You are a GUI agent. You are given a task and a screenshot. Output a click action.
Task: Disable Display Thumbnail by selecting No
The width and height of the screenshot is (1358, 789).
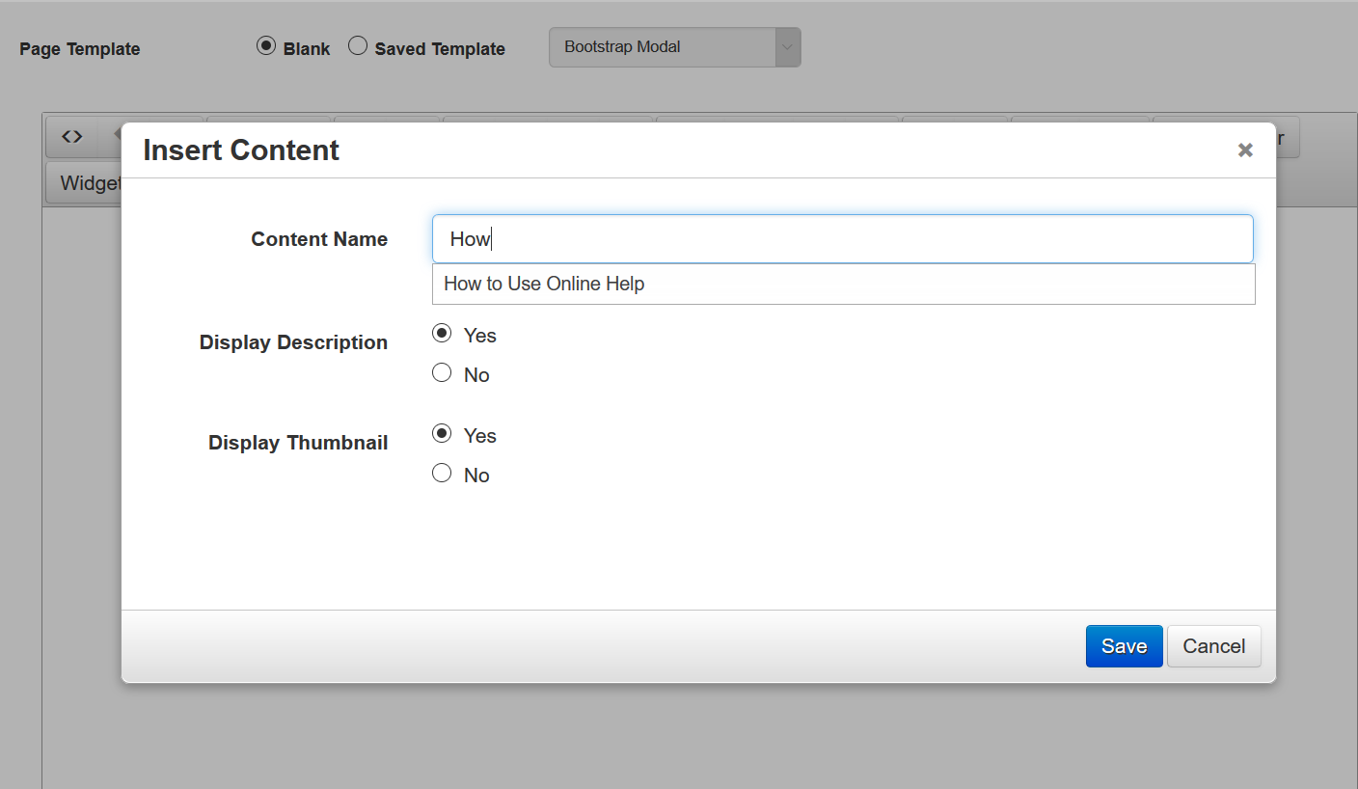442,474
